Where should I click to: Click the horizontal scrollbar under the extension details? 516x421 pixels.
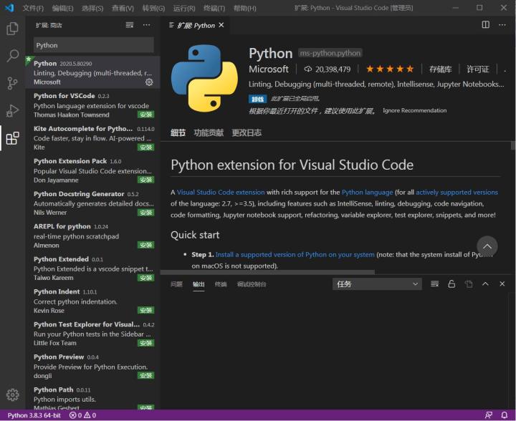267,272
